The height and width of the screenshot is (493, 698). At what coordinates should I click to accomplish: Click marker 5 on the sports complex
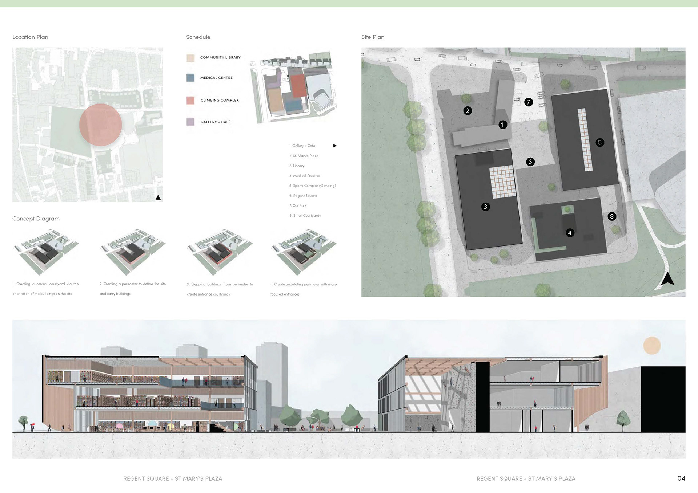(x=600, y=142)
